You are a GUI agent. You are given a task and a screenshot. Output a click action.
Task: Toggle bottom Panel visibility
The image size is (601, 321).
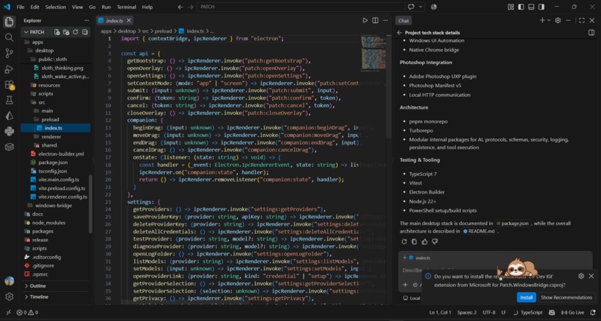pos(531,7)
